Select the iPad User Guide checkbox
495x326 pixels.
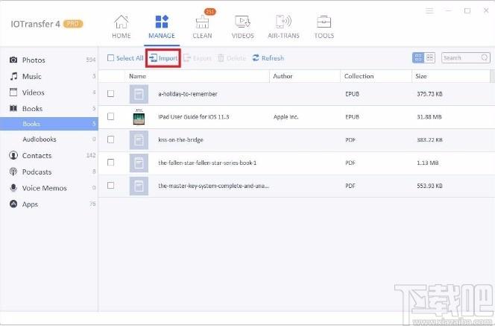coord(110,116)
